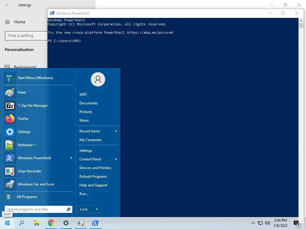Open the Settings gear icon in pinned programs
The height and width of the screenshot is (229, 306).
click(x=10, y=132)
